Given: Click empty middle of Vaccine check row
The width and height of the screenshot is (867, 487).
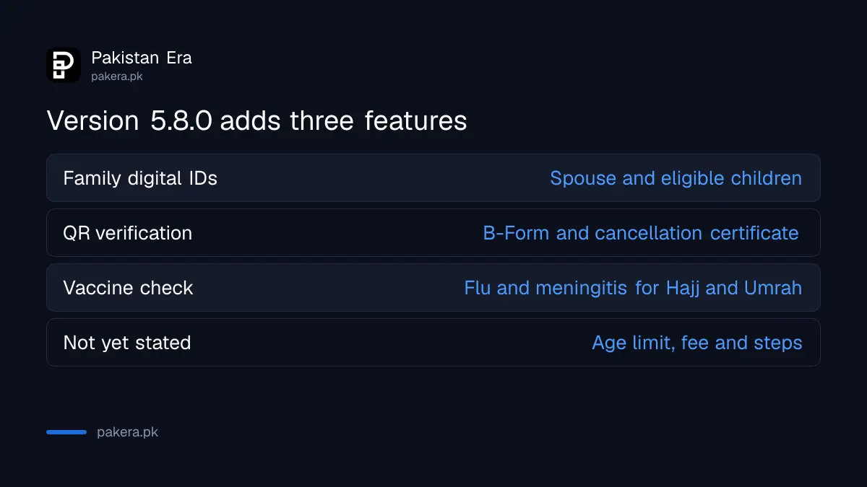Looking at the screenshot, I should 329,288.
